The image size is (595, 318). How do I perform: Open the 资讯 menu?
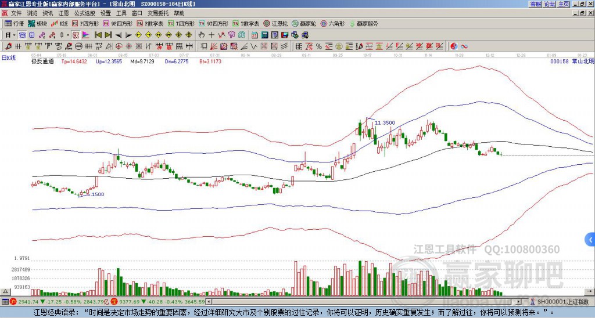(48, 13)
